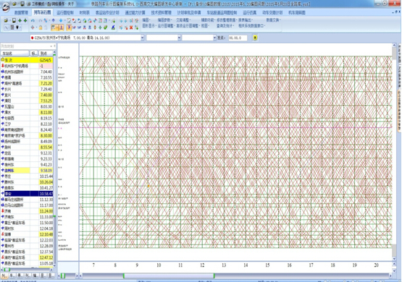The height and width of the screenshot is (282, 402).
Task: Open the side panel title dropdown arrow
Action: [x=51, y=46]
